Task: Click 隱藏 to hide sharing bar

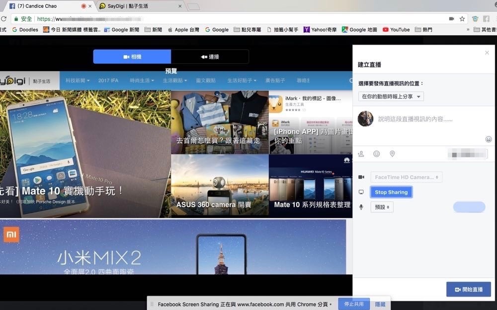Action: 380,304
